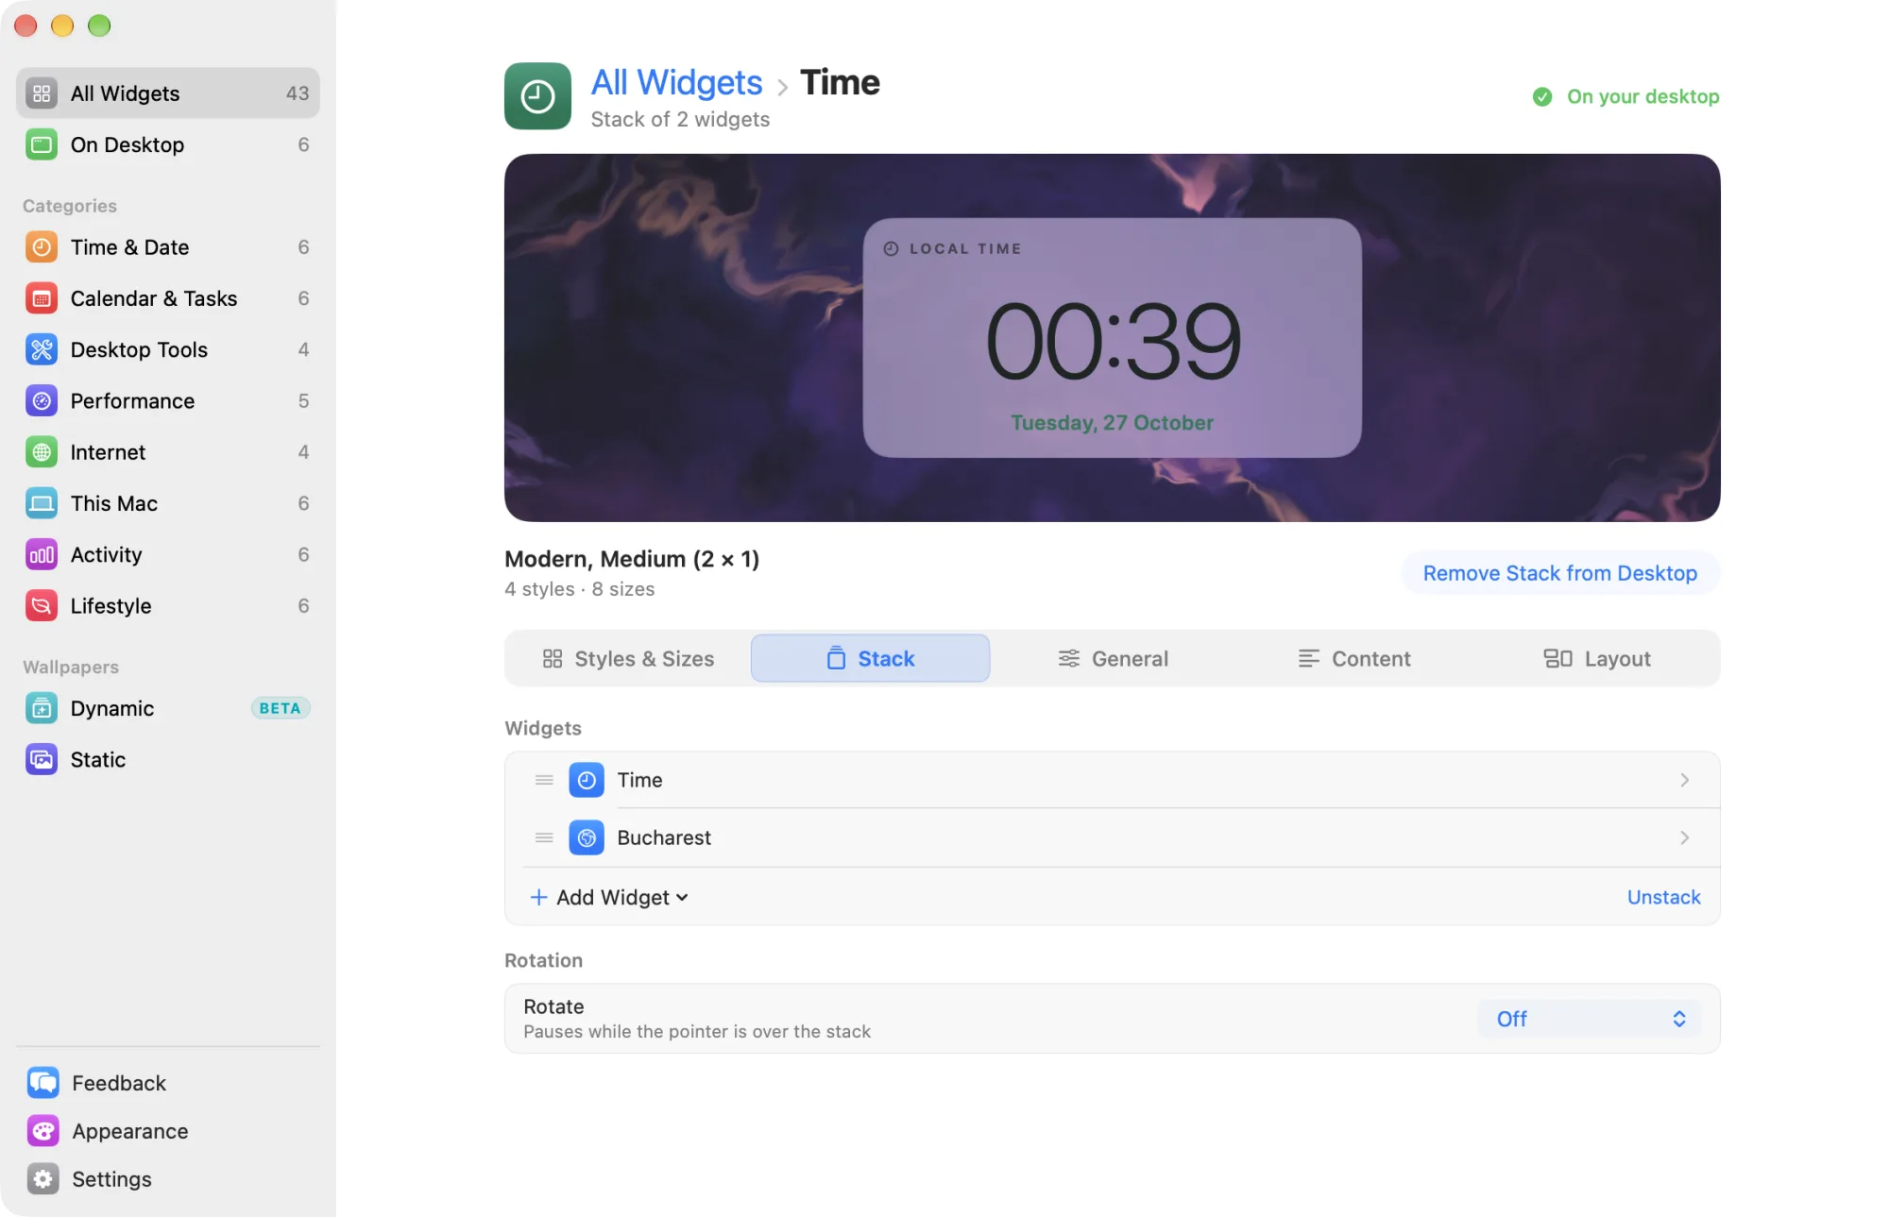Open the This Mac category
Screen dimensions: 1889x1217
(167, 503)
